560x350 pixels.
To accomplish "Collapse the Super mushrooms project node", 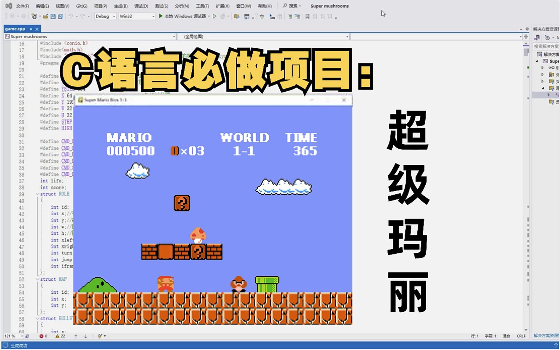I will (537, 61).
